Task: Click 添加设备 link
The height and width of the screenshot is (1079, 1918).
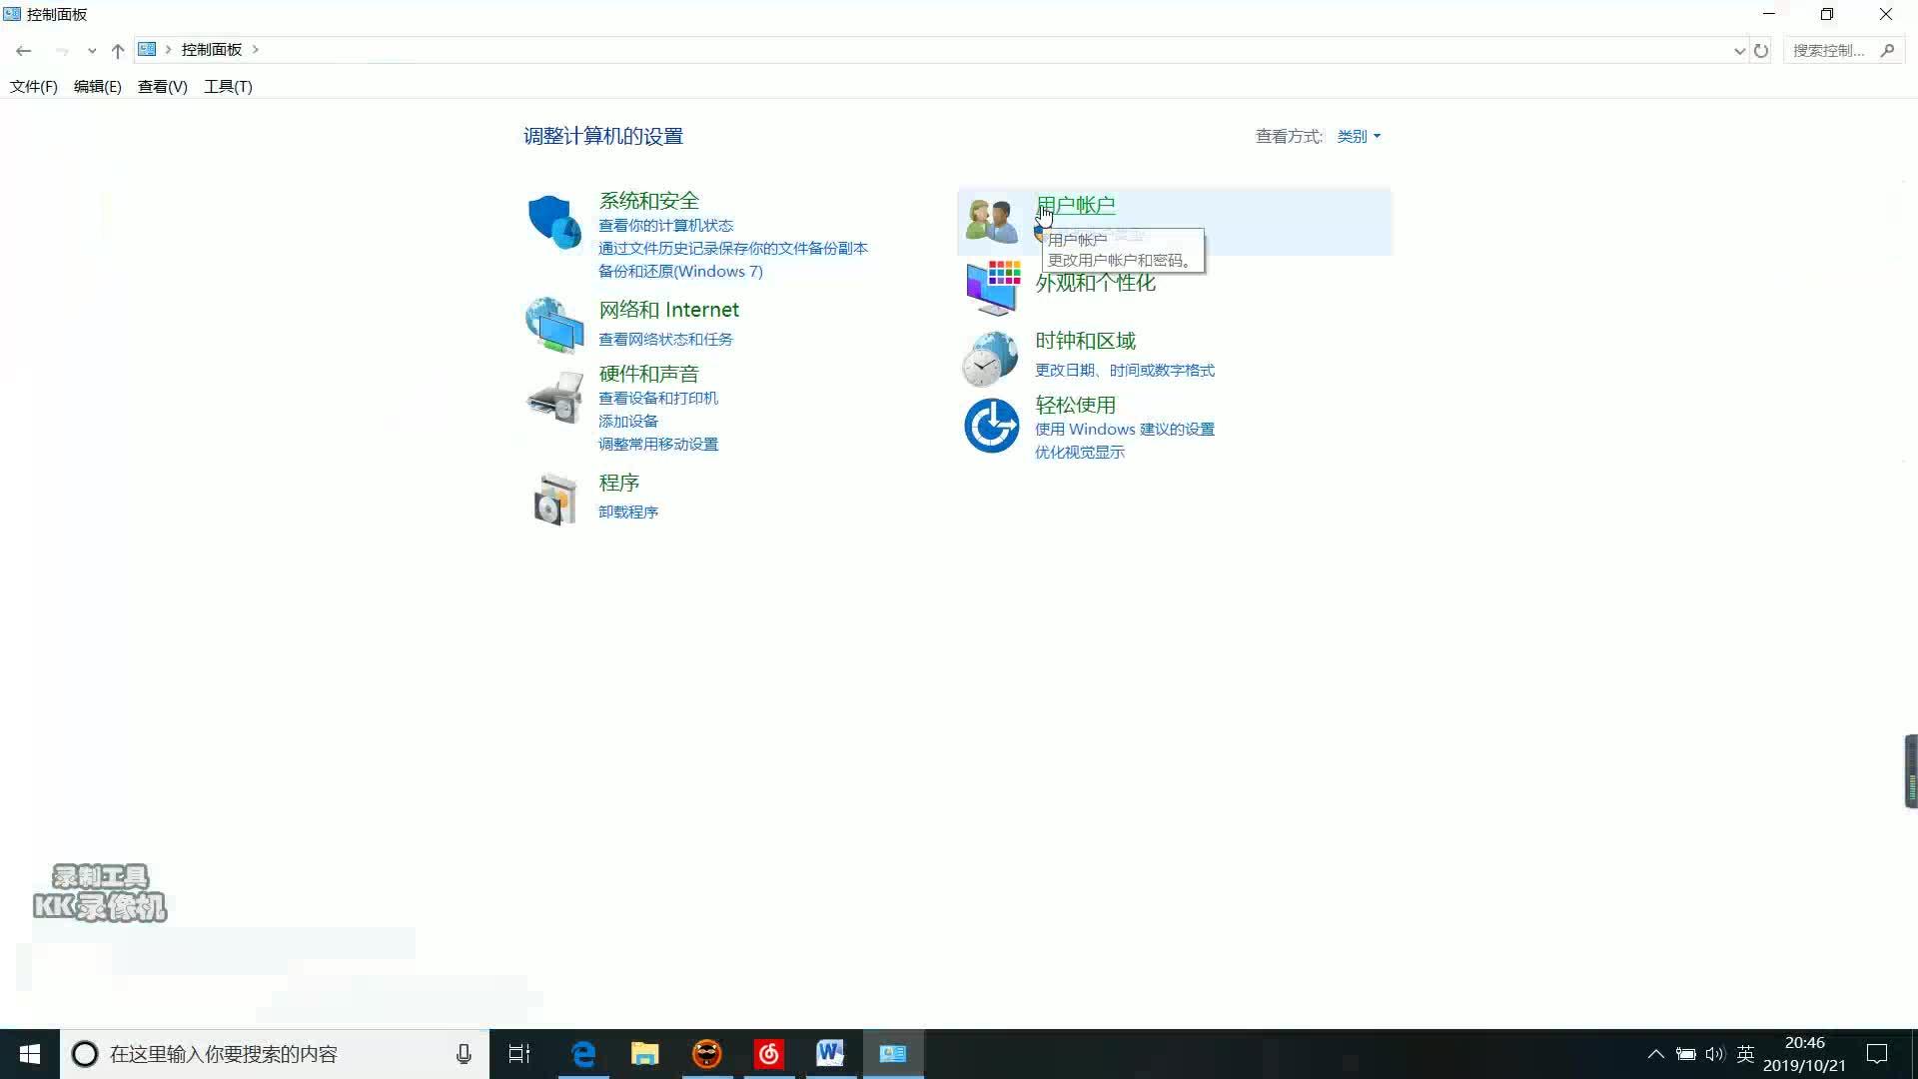Action: click(x=628, y=422)
